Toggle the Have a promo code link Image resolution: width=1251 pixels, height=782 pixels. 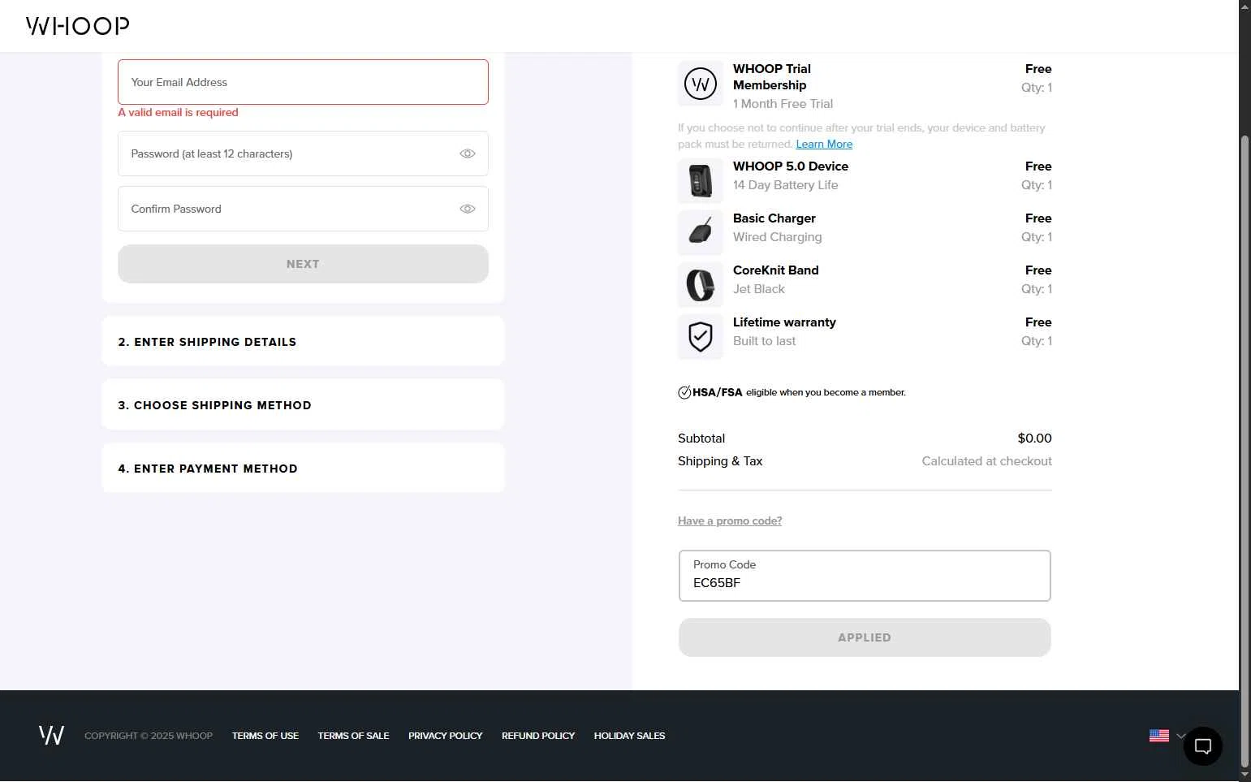(730, 521)
